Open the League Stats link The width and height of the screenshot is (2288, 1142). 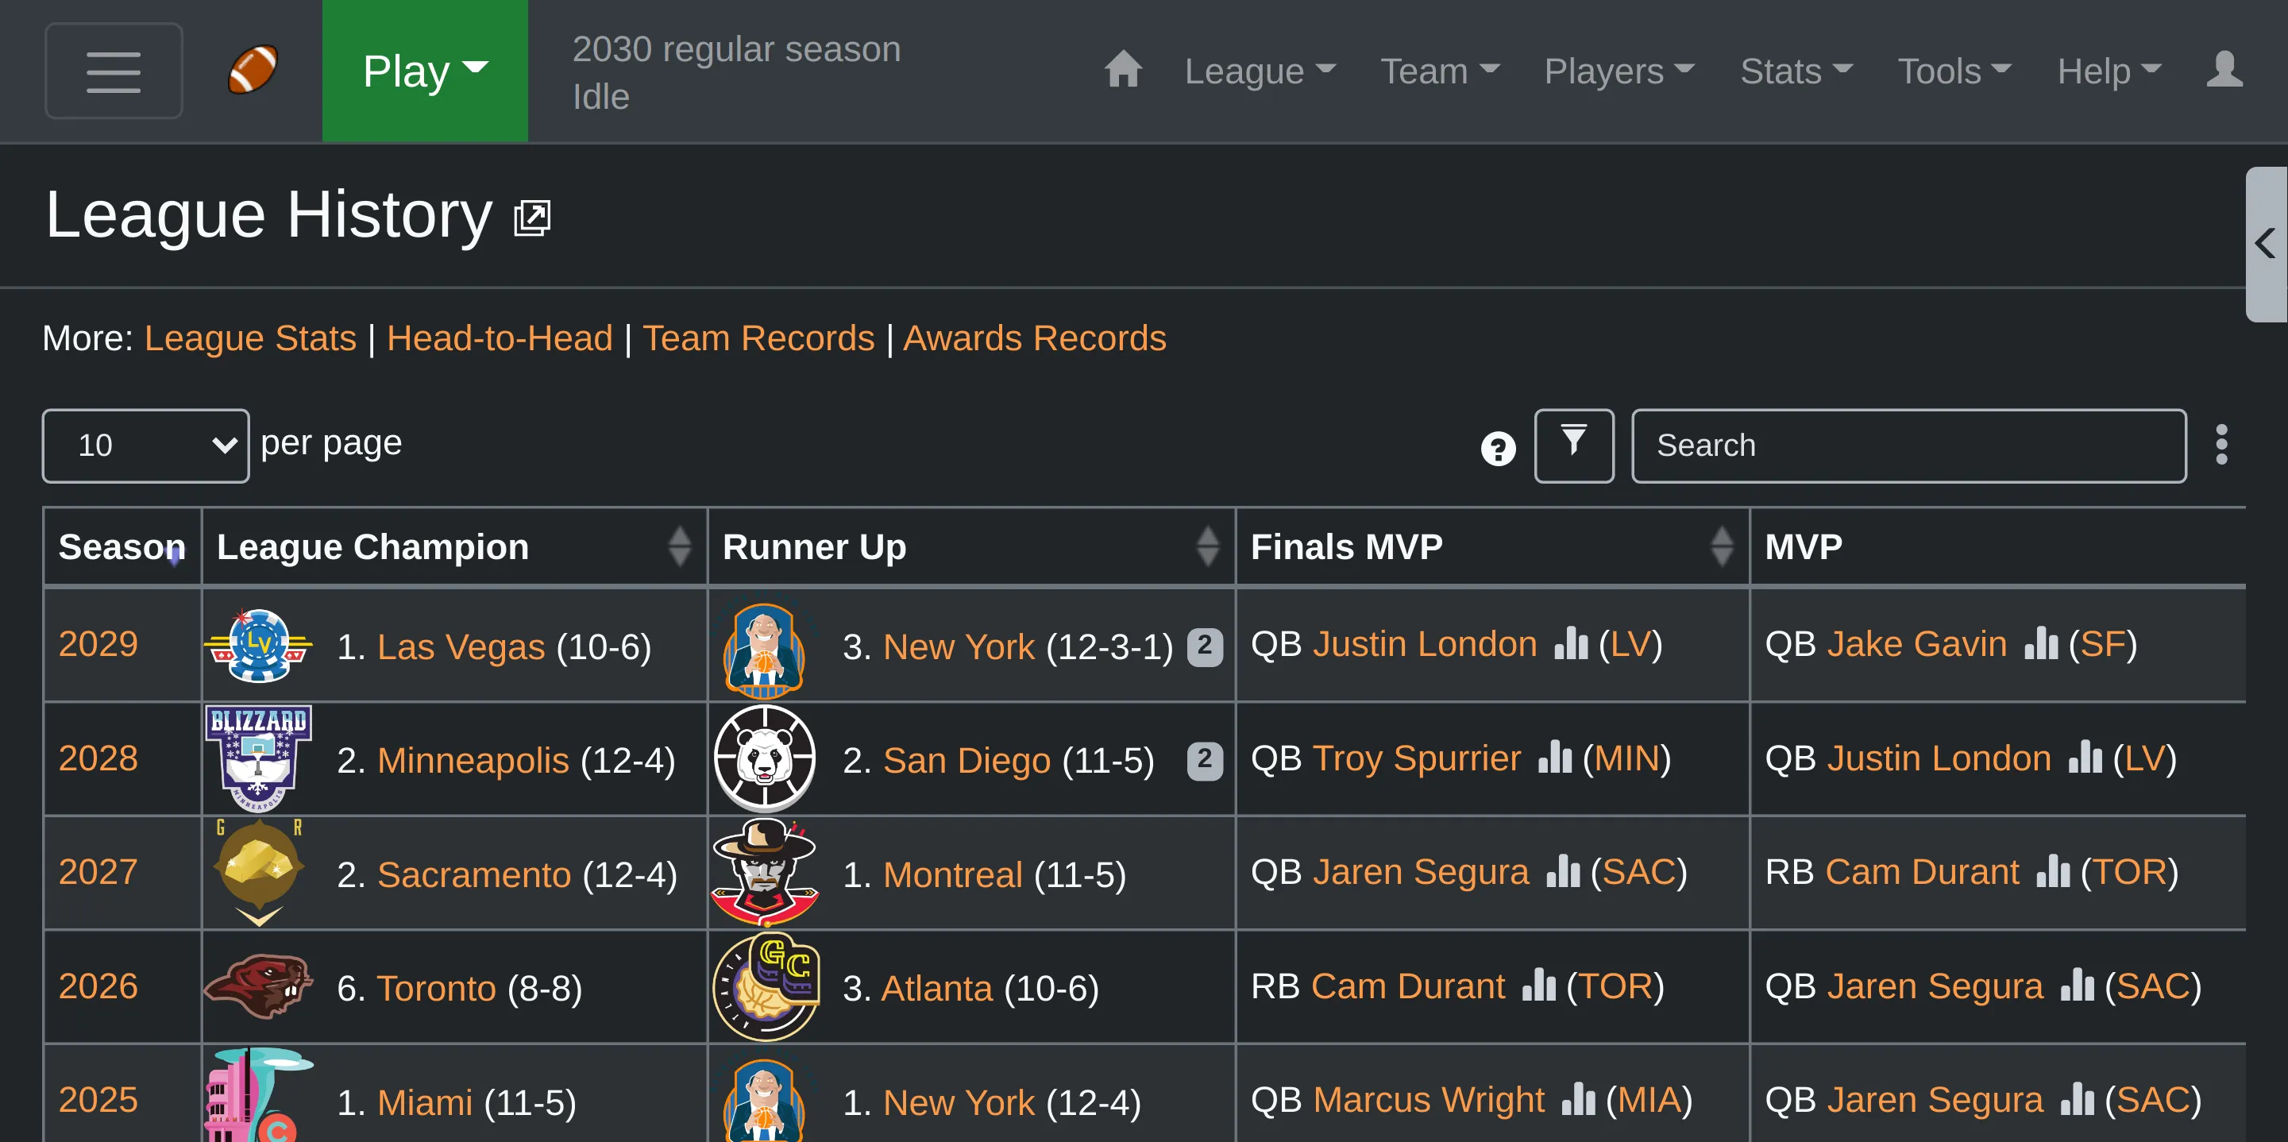pyautogui.click(x=248, y=337)
